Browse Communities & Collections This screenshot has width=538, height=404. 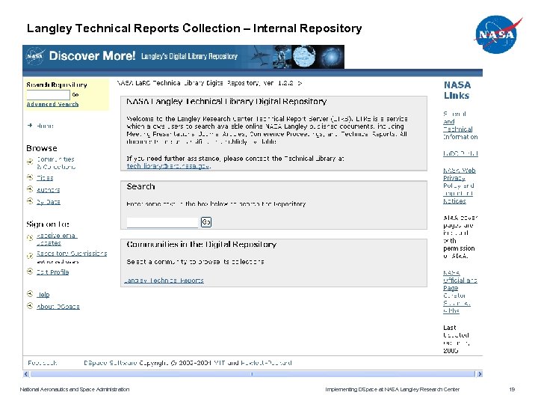pos(56,163)
